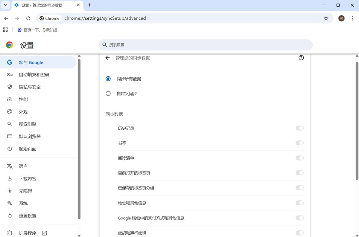Enable the 历史记录 sync toggle

tap(299, 128)
